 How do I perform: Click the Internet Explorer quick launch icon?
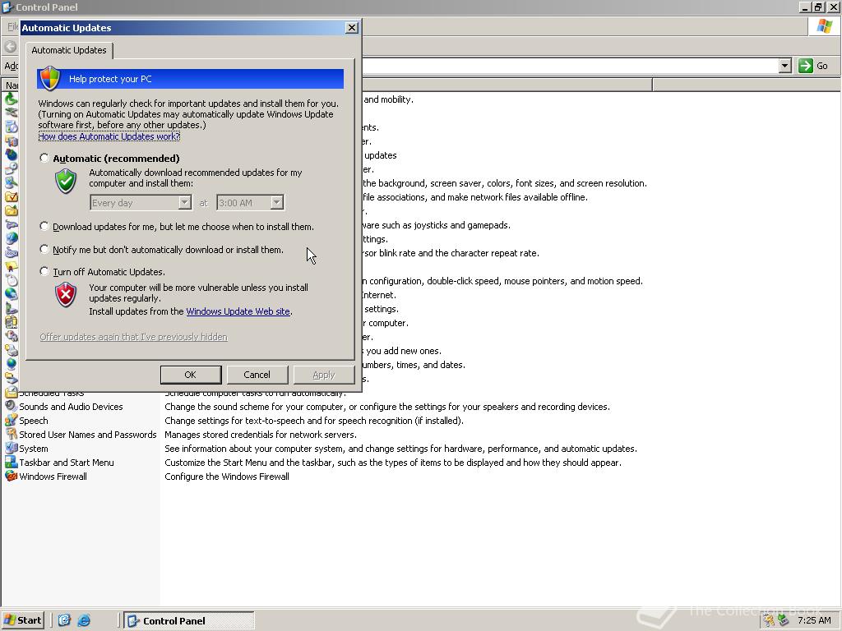tap(84, 620)
